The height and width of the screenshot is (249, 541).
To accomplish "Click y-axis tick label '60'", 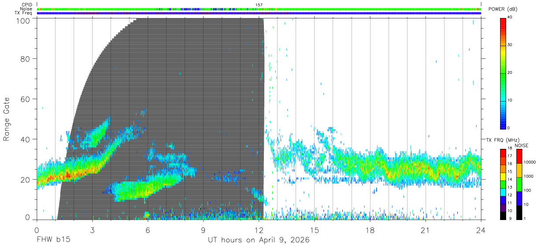I will 26,99.
